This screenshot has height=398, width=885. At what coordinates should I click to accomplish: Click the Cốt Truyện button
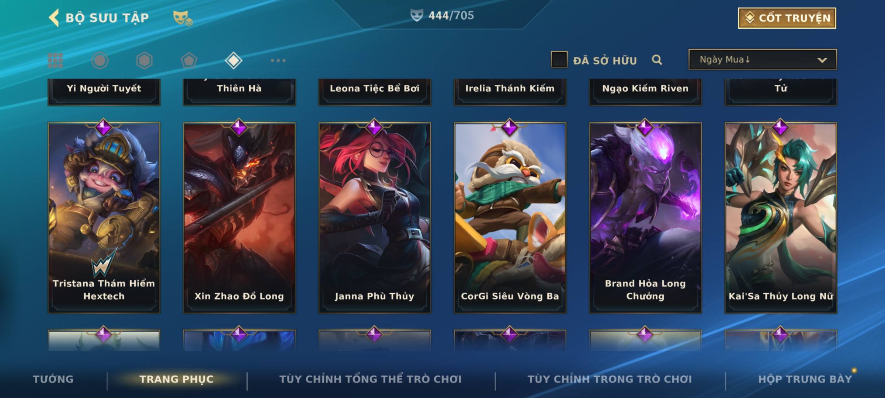pos(787,18)
